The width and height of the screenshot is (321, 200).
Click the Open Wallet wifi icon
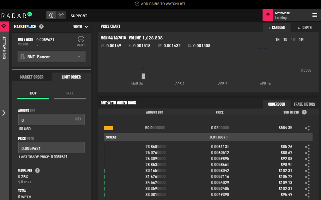4,26
